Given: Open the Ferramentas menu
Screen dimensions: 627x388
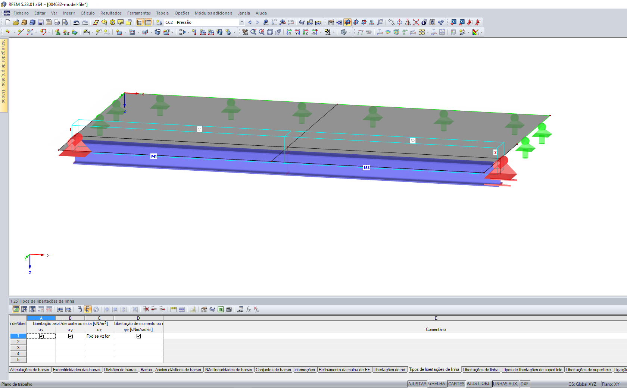Looking at the screenshot, I should coord(139,13).
